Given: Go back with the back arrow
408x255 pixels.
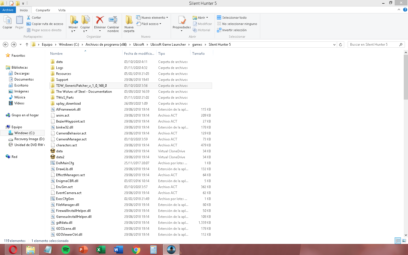Looking at the screenshot, I should pyautogui.click(x=5, y=45).
